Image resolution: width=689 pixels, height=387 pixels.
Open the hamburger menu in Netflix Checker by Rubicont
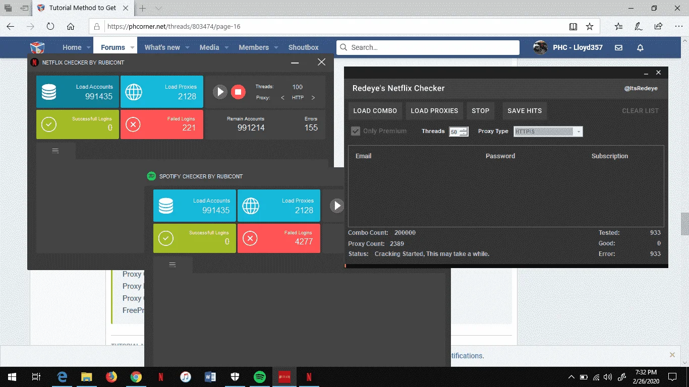pos(55,151)
